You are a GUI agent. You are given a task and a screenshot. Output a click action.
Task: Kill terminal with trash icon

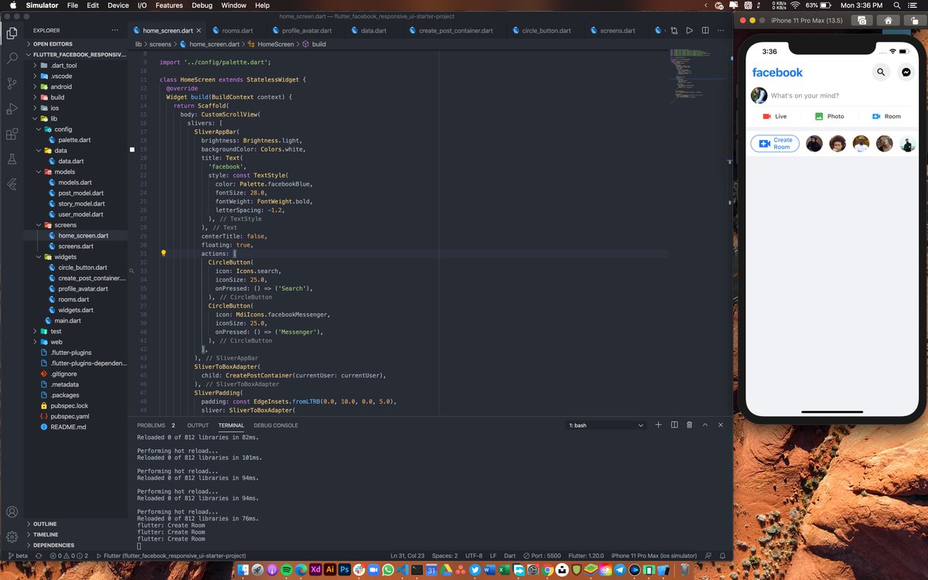pyautogui.click(x=689, y=425)
